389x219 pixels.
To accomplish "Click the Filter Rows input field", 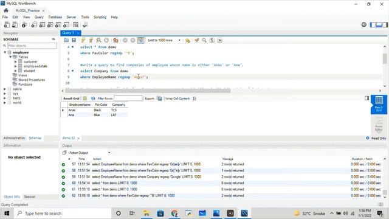I will pyautogui.click(x=128, y=99).
